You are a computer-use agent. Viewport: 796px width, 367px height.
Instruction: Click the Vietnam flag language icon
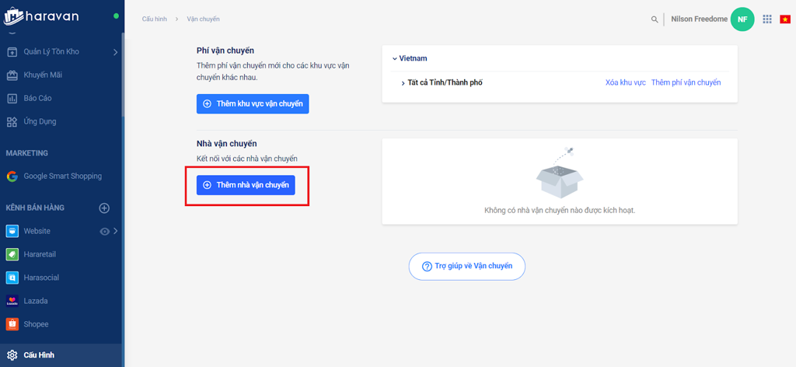point(785,19)
